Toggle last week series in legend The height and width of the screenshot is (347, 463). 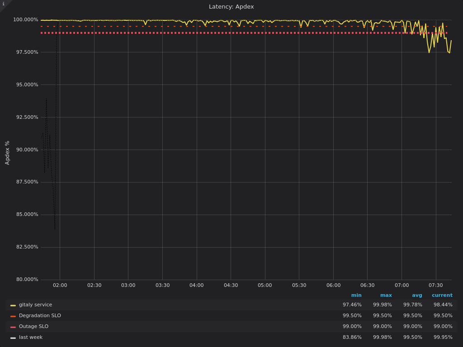pos(31,338)
